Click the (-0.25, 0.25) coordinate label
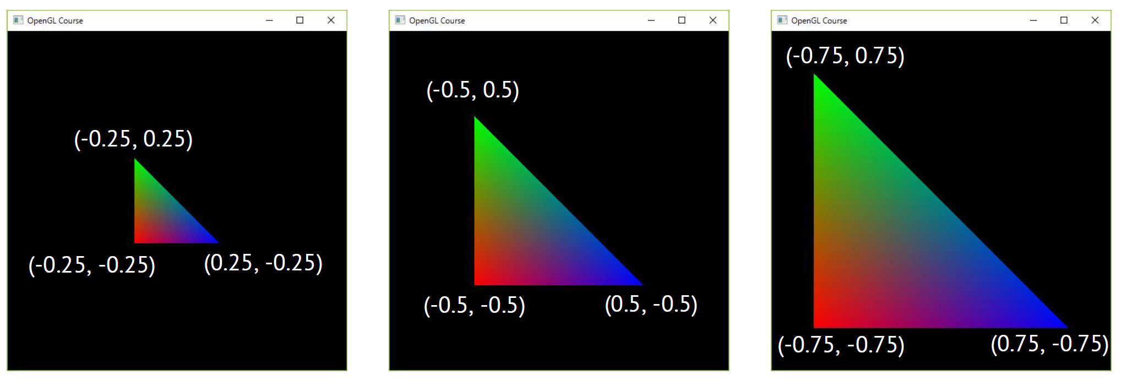Screen dimensions: 1122x380 [133, 139]
